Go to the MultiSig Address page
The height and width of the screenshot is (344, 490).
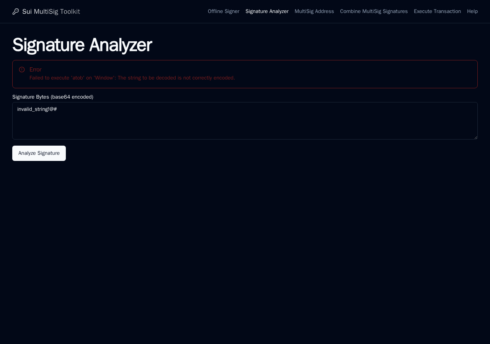314,11
